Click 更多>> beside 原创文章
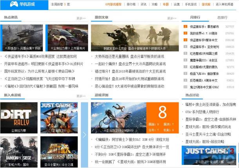 click(x=172, y=18)
